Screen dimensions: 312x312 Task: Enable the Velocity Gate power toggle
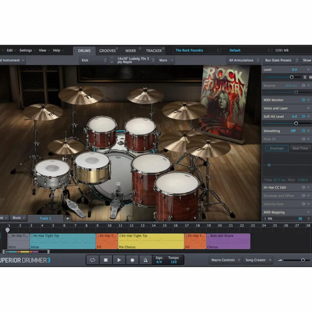303,204
